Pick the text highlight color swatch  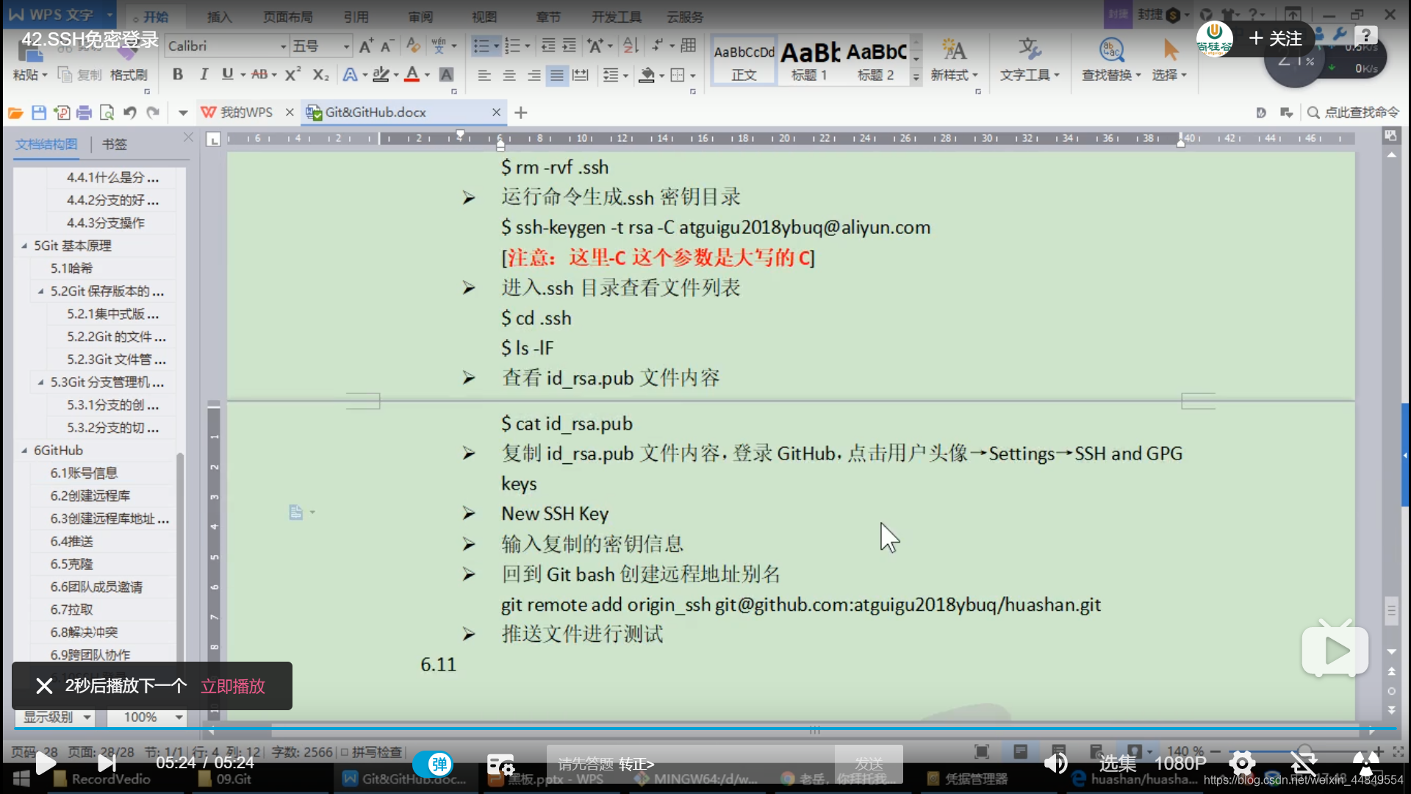point(380,74)
